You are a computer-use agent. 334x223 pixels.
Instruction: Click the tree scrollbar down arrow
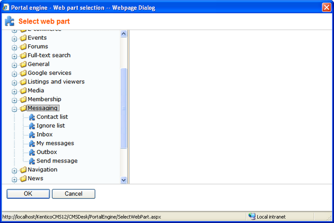tap(123, 180)
